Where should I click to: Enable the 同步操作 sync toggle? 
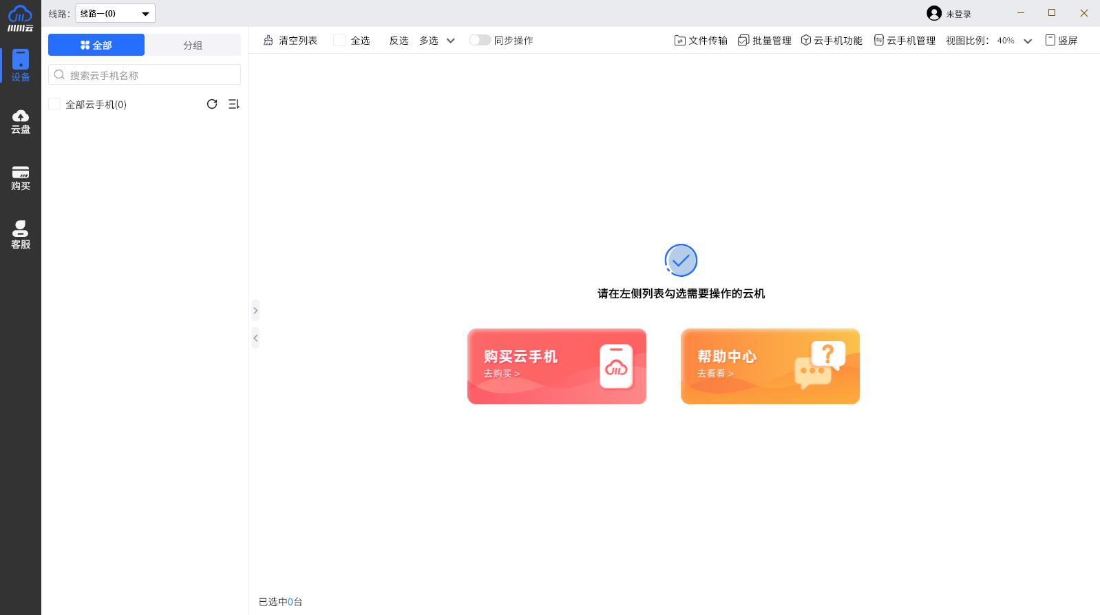pos(480,41)
